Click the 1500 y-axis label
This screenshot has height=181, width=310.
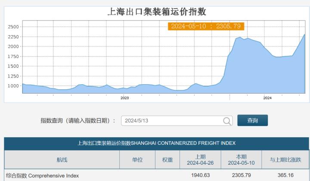13,66
